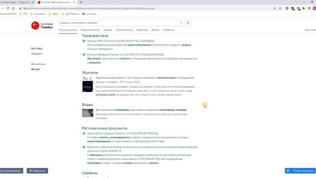The width and height of the screenshot is (316, 178).
Task: Open the Сервисы section heading
Action: tap(90, 173)
